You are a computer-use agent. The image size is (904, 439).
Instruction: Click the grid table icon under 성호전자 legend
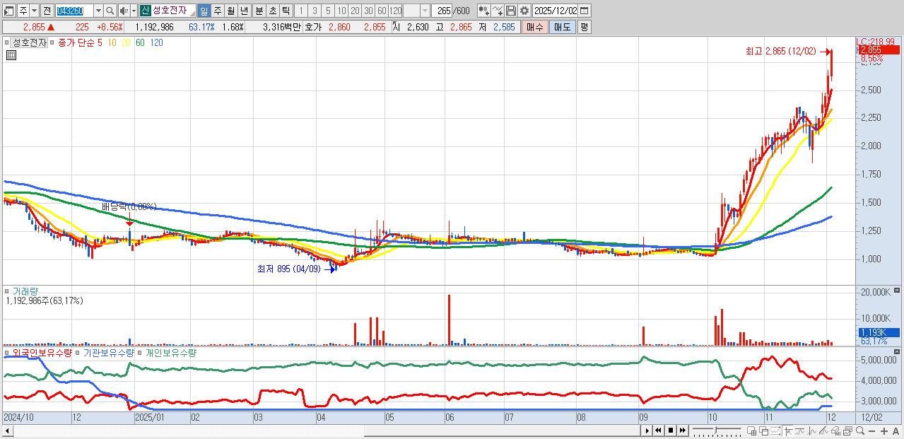[x=11, y=55]
